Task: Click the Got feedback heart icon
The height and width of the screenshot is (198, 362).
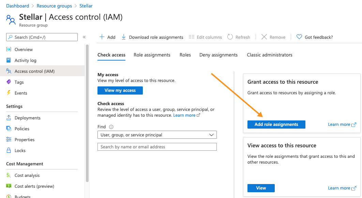Action: click(299, 37)
